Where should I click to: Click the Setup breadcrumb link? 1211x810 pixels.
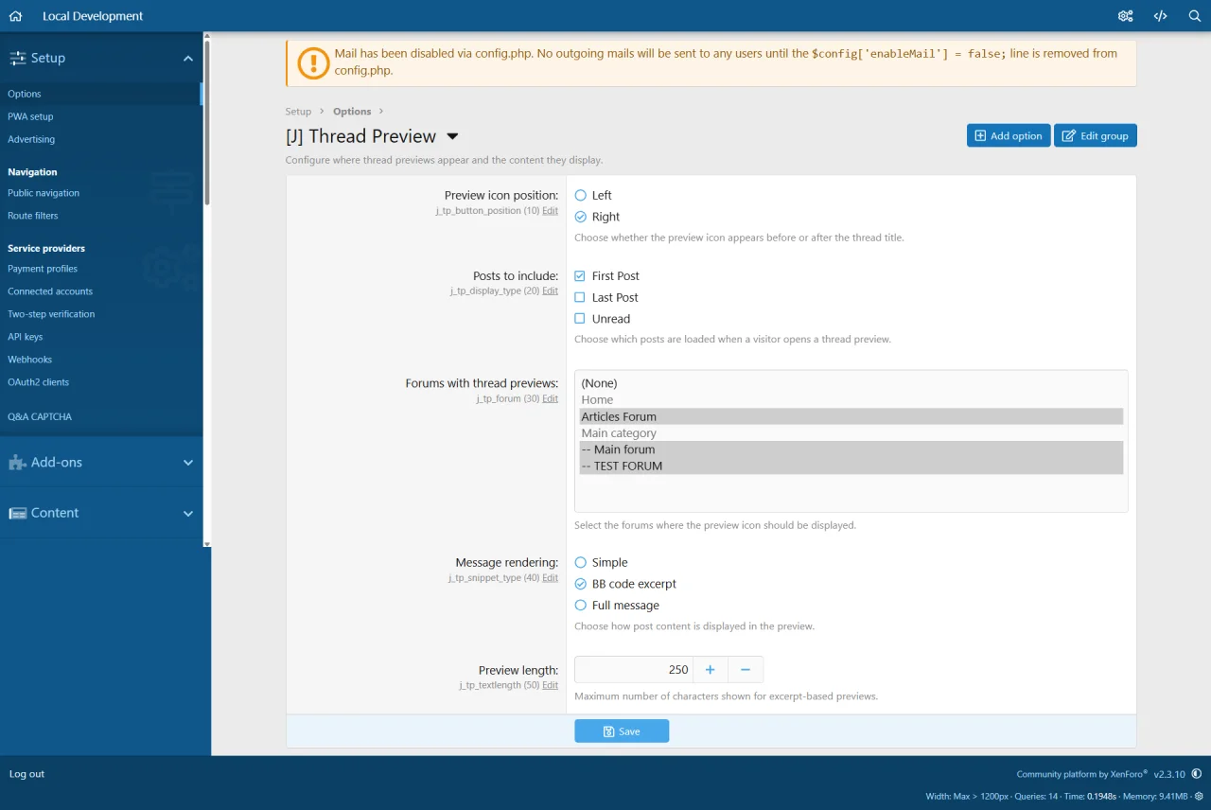pos(298,112)
